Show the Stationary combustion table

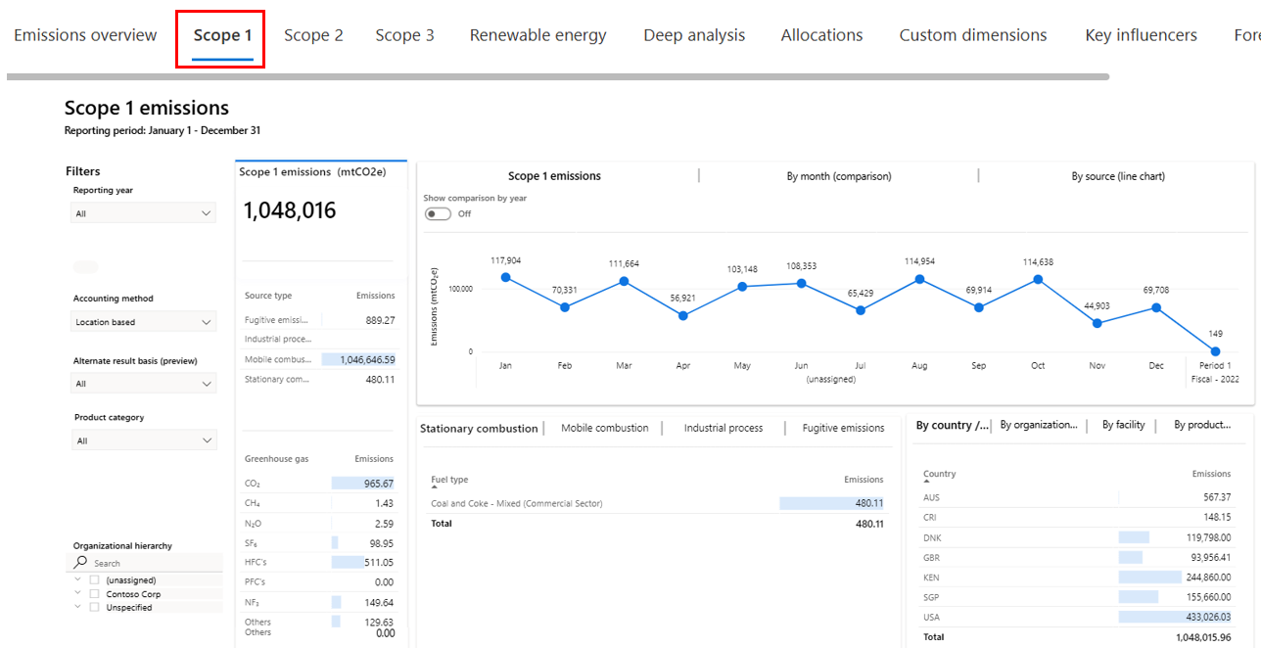coord(479,429)
